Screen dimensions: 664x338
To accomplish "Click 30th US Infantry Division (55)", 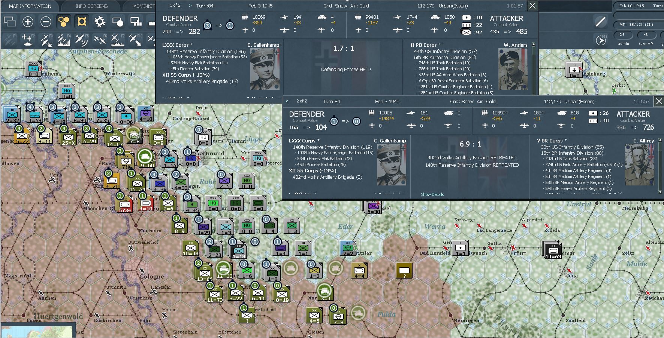I will tap(572, 147).
